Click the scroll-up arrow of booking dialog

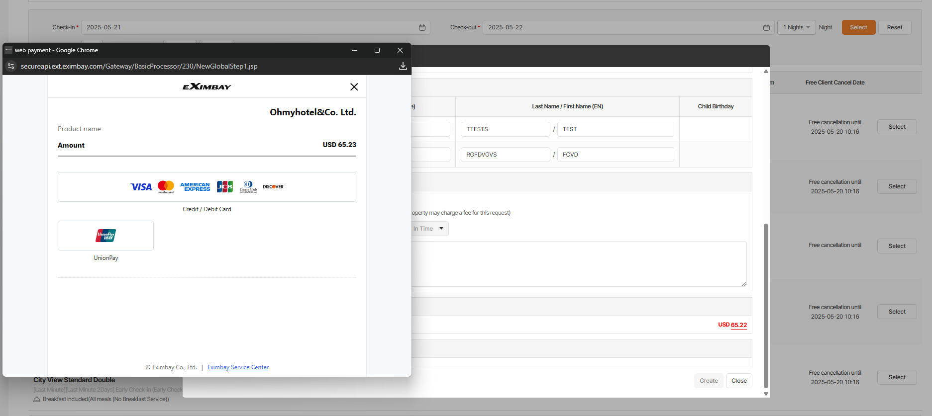point(766,71)
